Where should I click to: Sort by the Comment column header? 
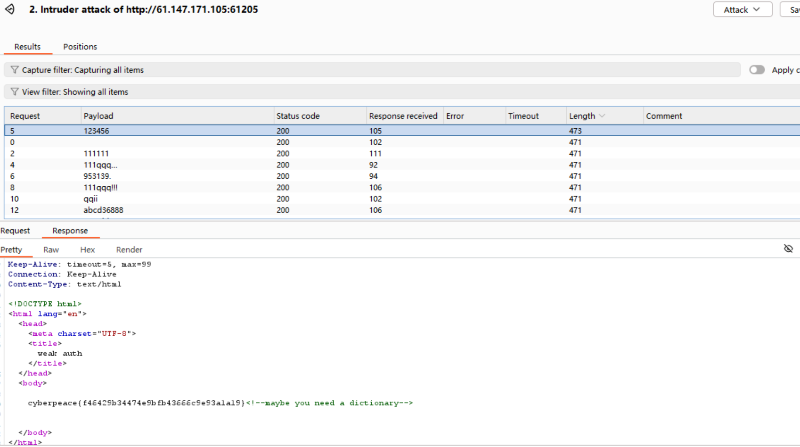(722, 116)
